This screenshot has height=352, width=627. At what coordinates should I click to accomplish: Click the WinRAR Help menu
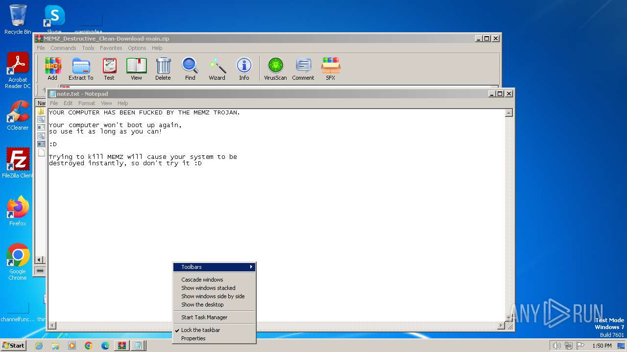pyautogui.click(x=157, y=48)
